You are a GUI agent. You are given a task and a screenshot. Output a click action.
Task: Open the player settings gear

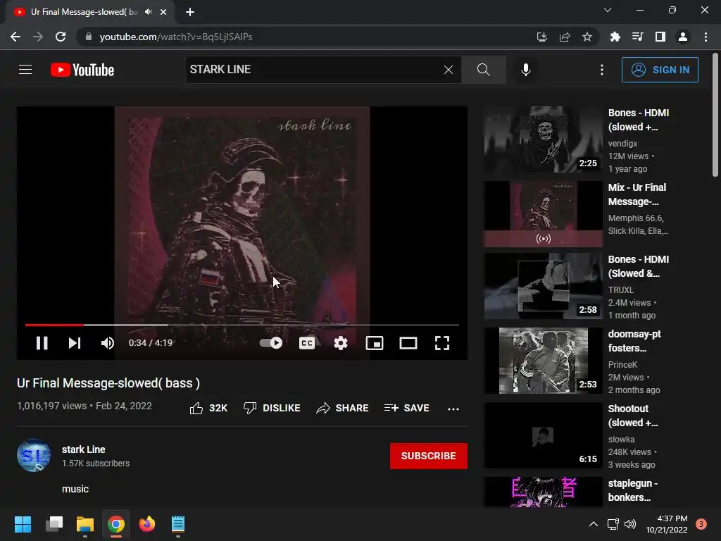click(x=341, y=343)
